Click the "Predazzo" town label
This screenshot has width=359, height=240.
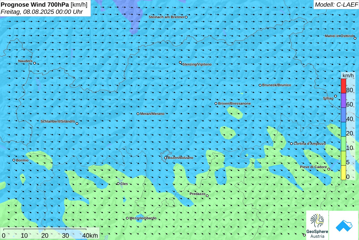(197, 194)
